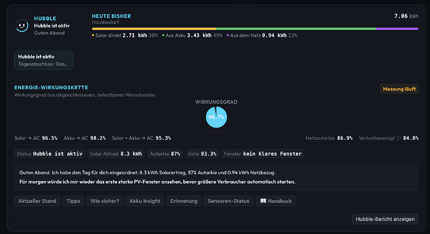Click the Hausbedarf subtitle
The image size is (430, 234).
[105, 22]
